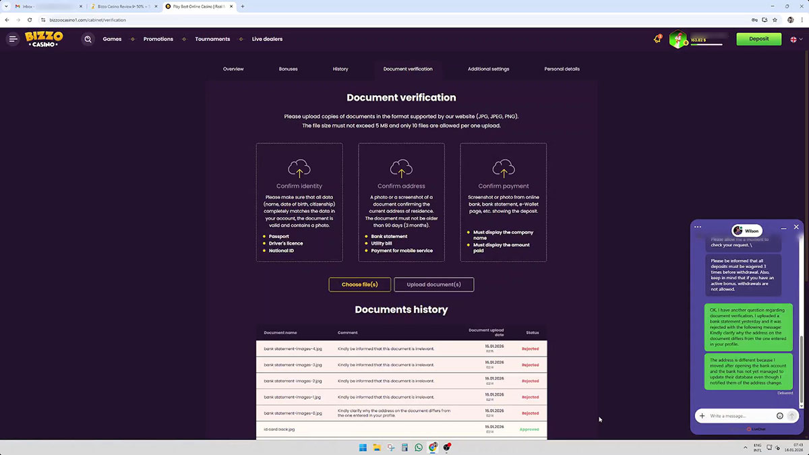The width and height of the screenshot is (809, 455).
Task: Click the green Deposit button
Action: point(758,39)
